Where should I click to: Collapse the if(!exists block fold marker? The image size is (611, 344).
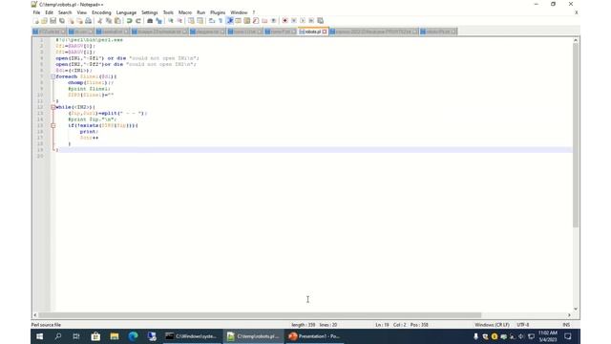point(53,125)
